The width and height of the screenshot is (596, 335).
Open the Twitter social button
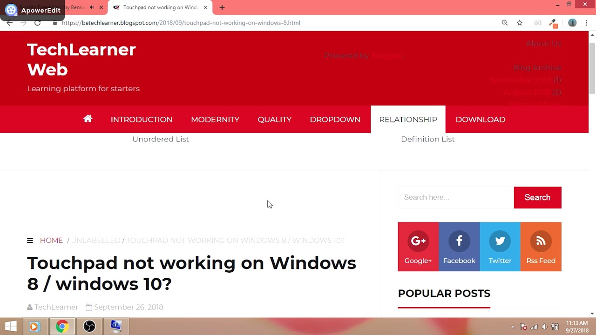(500, 247)
